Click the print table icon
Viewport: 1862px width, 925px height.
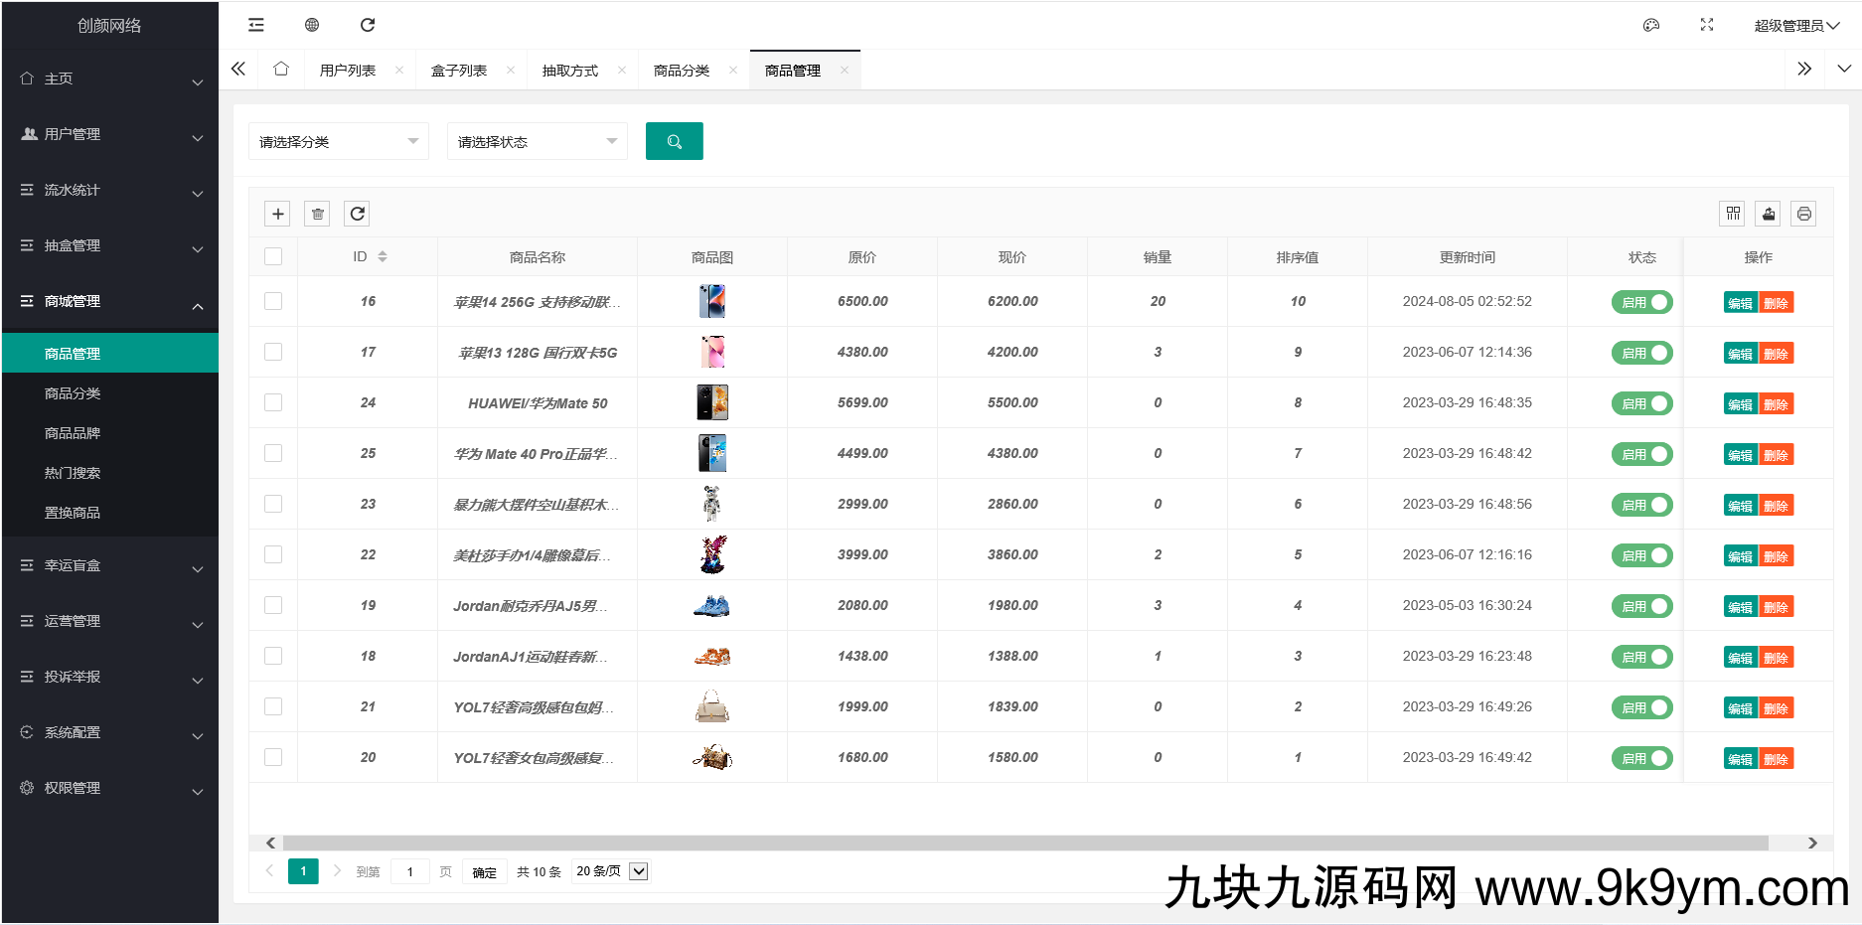pyautogui.click(x=1803, y=213)
